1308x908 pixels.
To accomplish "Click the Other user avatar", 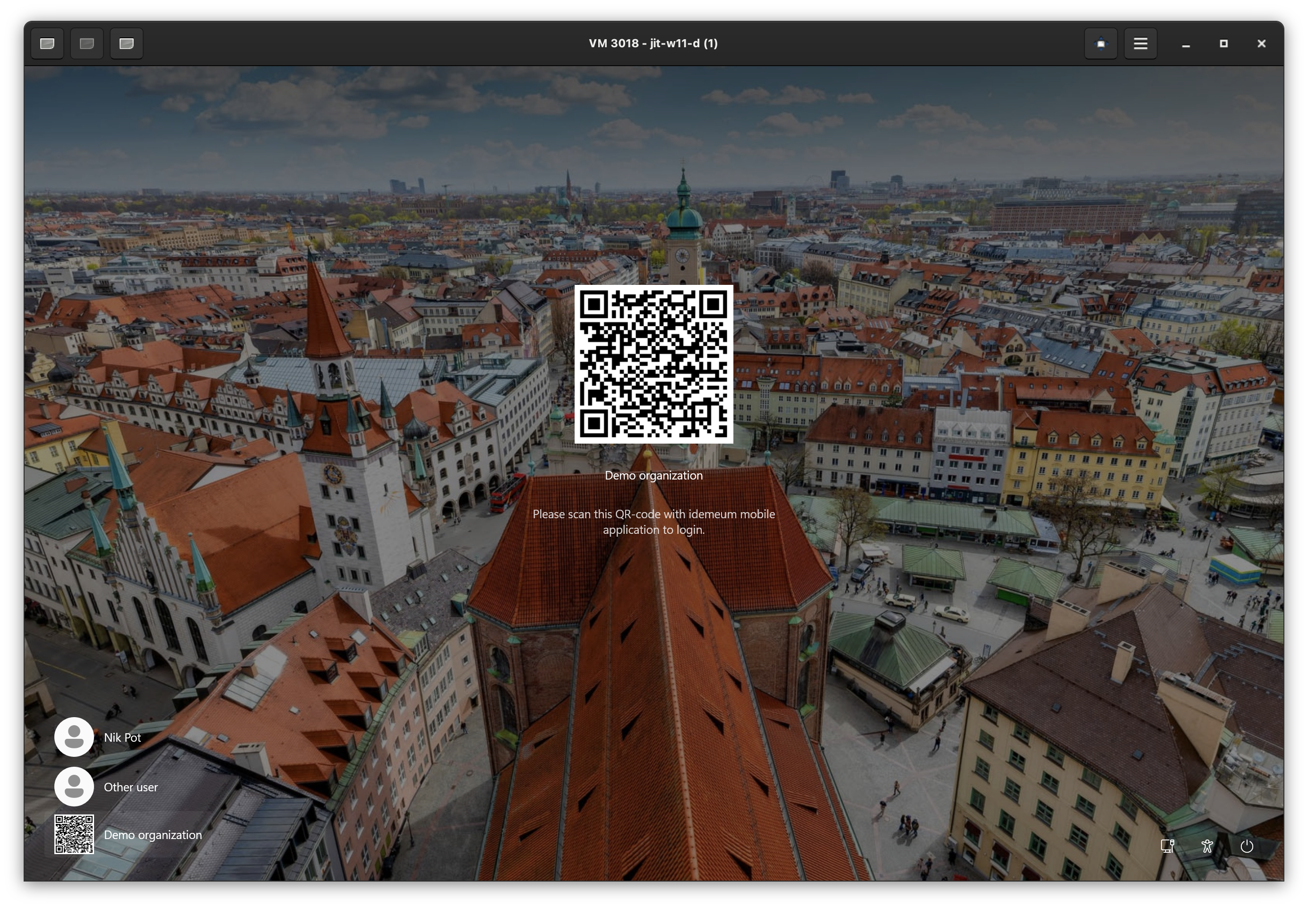I will [74, 786].
